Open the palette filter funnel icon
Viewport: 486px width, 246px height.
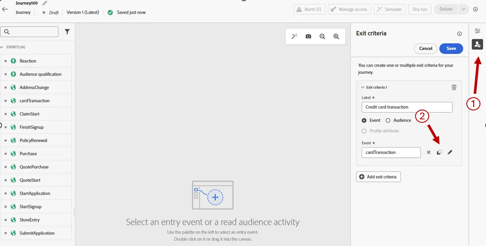(x=67, y=32)
